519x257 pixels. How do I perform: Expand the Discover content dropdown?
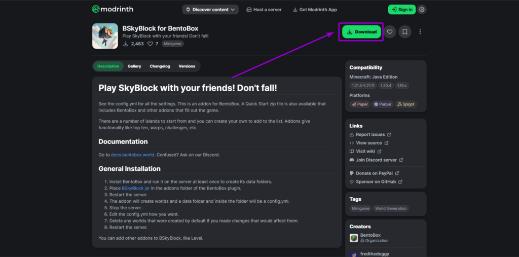(x=210, y=10)
